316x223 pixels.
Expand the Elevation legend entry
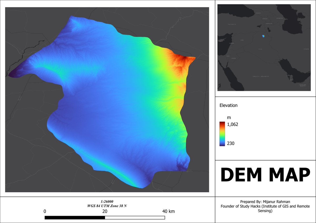tap(229, 105)
